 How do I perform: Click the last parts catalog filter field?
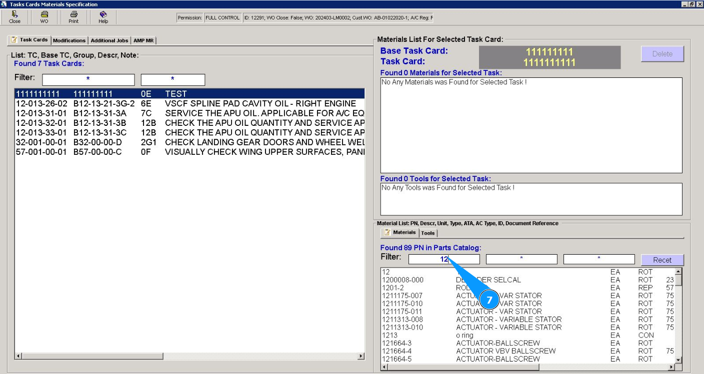(599, 259)
